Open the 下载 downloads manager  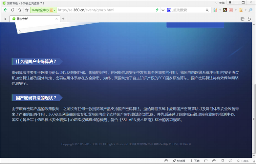(x=195, y=161)
